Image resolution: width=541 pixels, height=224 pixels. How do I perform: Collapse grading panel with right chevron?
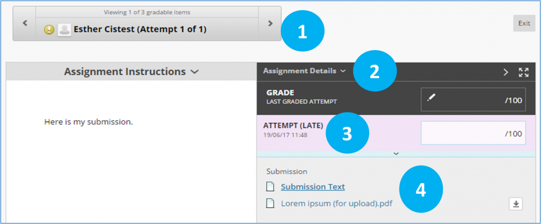click(x=506, y=72)
